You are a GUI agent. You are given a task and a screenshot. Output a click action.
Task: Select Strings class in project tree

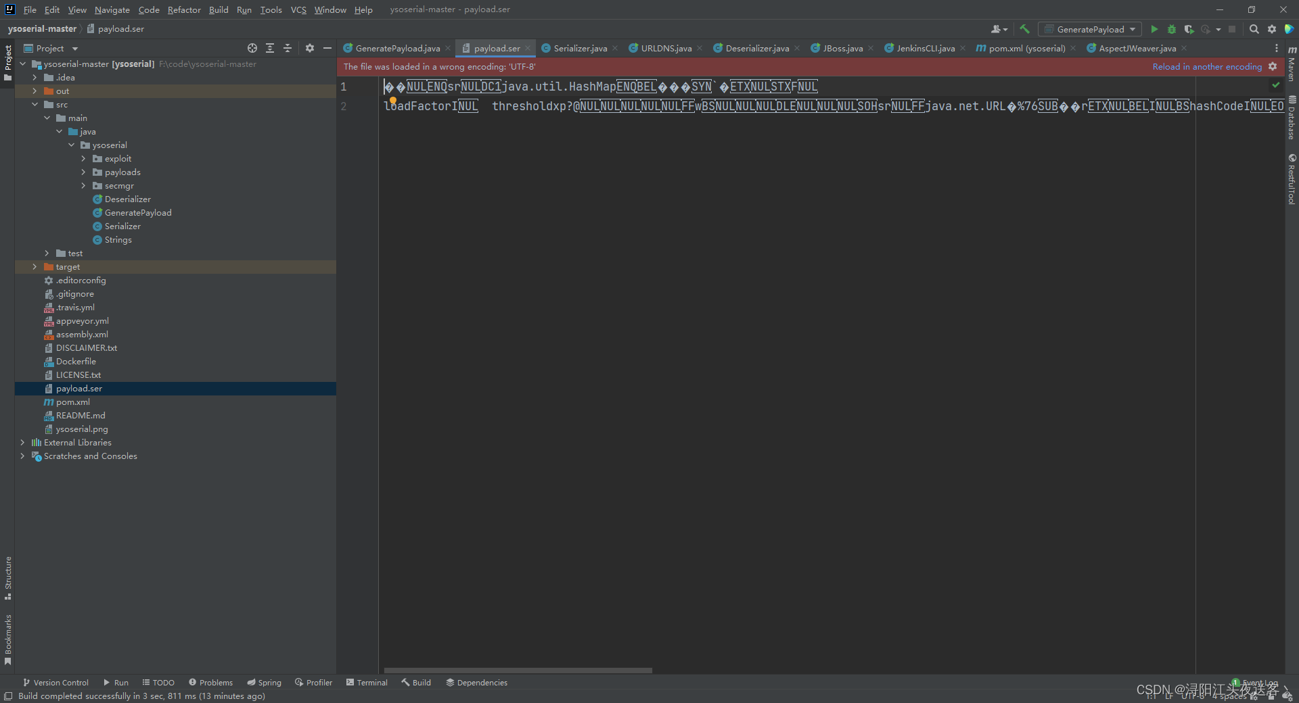click(118, 240)
